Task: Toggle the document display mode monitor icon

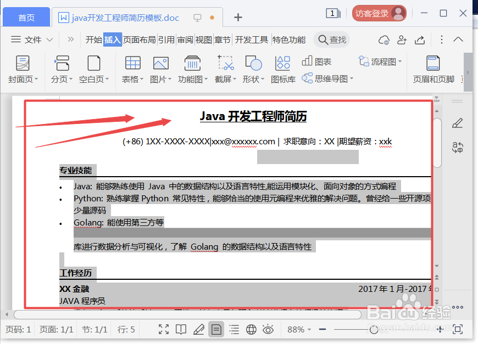Action: point(197,18)
